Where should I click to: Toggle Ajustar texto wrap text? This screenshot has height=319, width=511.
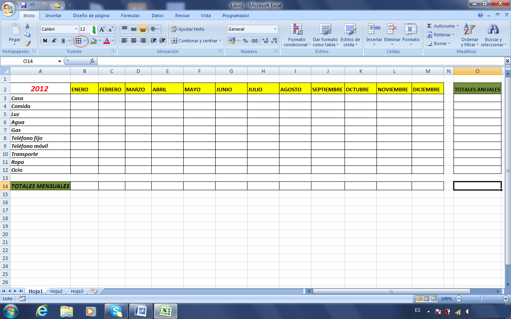point(188,29)
